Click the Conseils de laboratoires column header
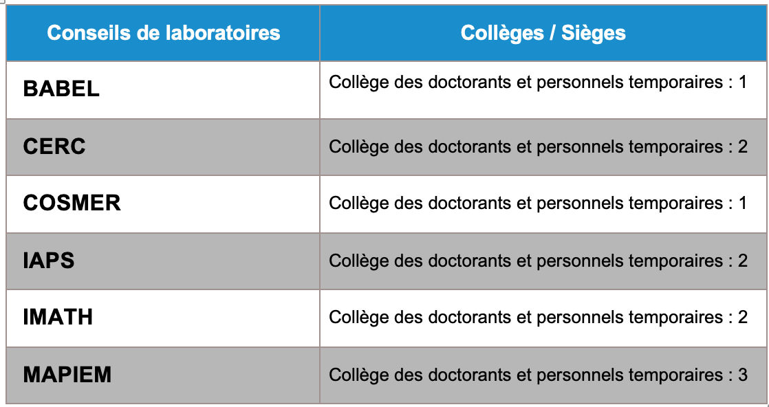Image resolution: width=769 pixels, height=407 pixels. [x=163, y=33]
